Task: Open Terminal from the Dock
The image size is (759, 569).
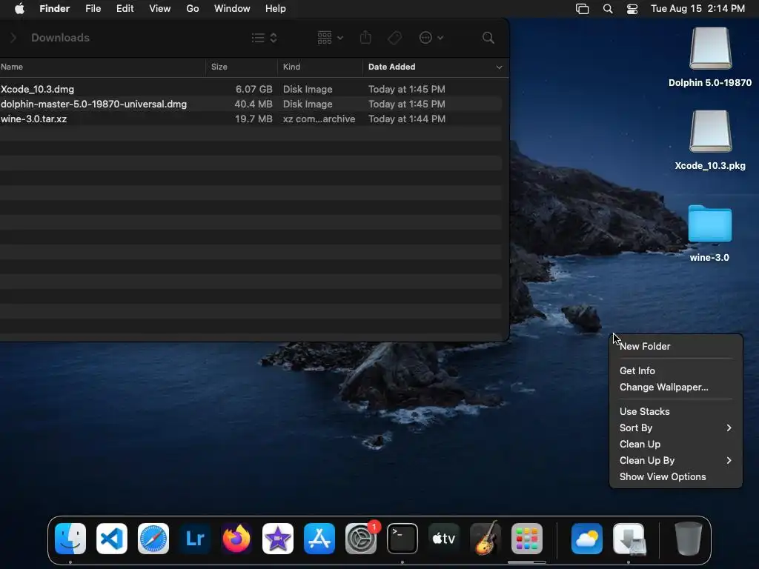Action: pyautogui.click(x=402, y=539)
